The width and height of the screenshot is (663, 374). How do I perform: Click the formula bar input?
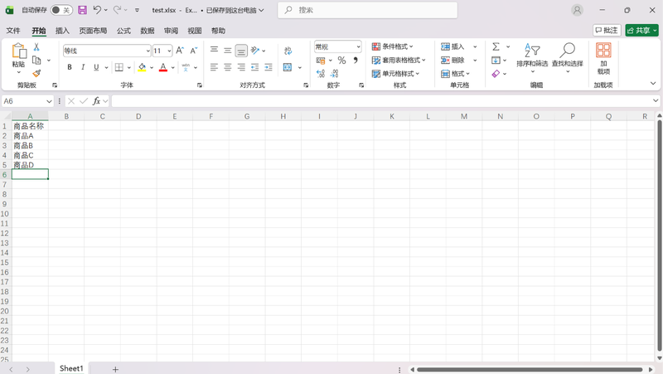381,101
